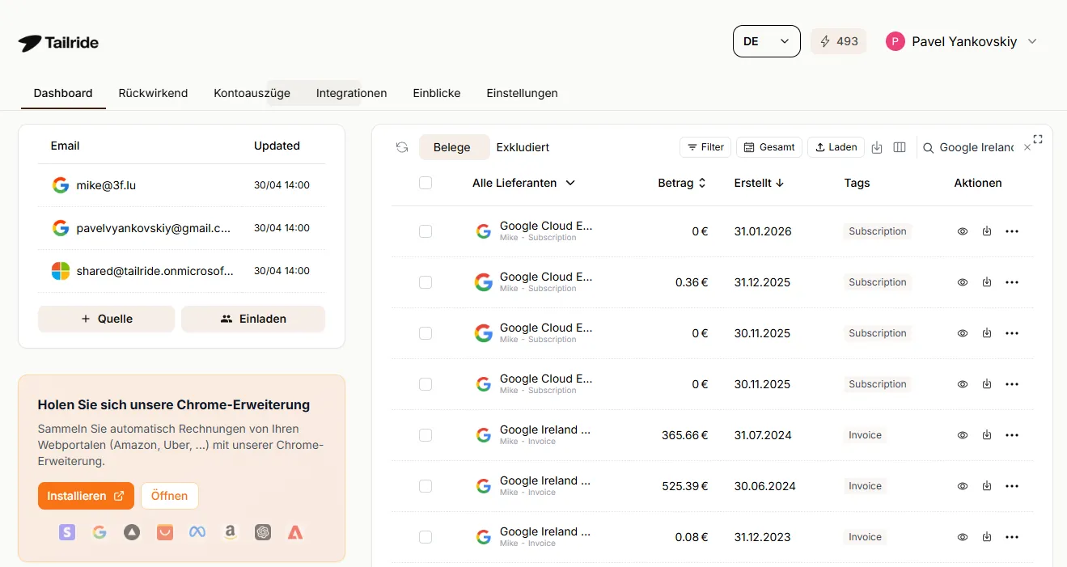Click the Öffnen button

[169, 496]
